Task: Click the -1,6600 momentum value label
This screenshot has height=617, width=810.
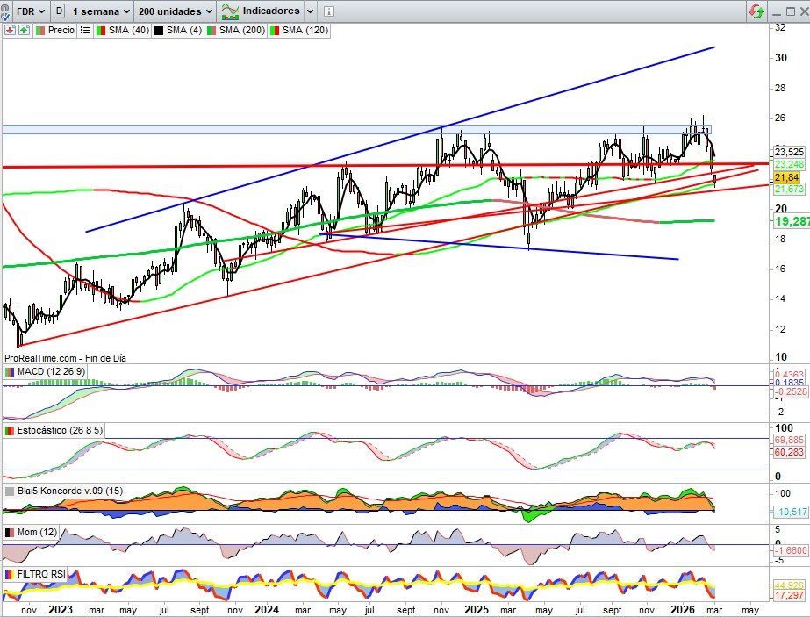Action: point(791,551)
